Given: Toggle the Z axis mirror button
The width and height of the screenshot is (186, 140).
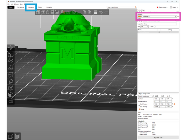Looking at the screenshot, I should (170, 96).
